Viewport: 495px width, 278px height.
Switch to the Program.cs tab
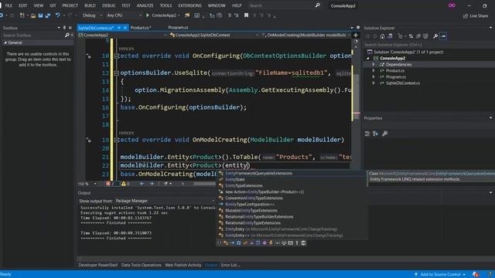178,28
